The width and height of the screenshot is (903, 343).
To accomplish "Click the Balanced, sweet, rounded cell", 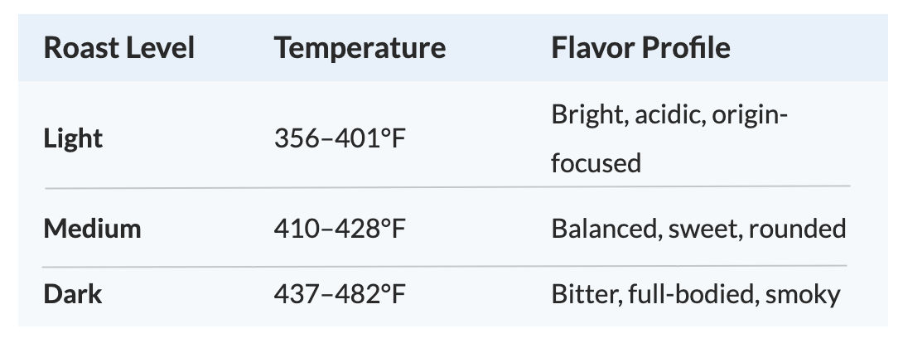I will click(x=698, y=229).
